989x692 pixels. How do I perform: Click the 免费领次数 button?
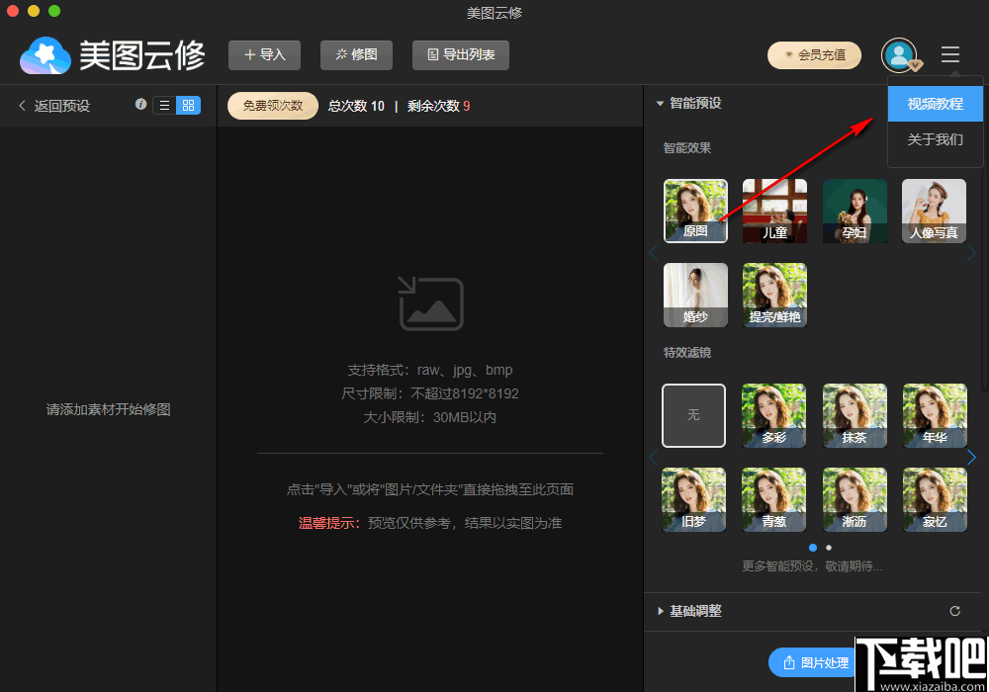(273, 105)
